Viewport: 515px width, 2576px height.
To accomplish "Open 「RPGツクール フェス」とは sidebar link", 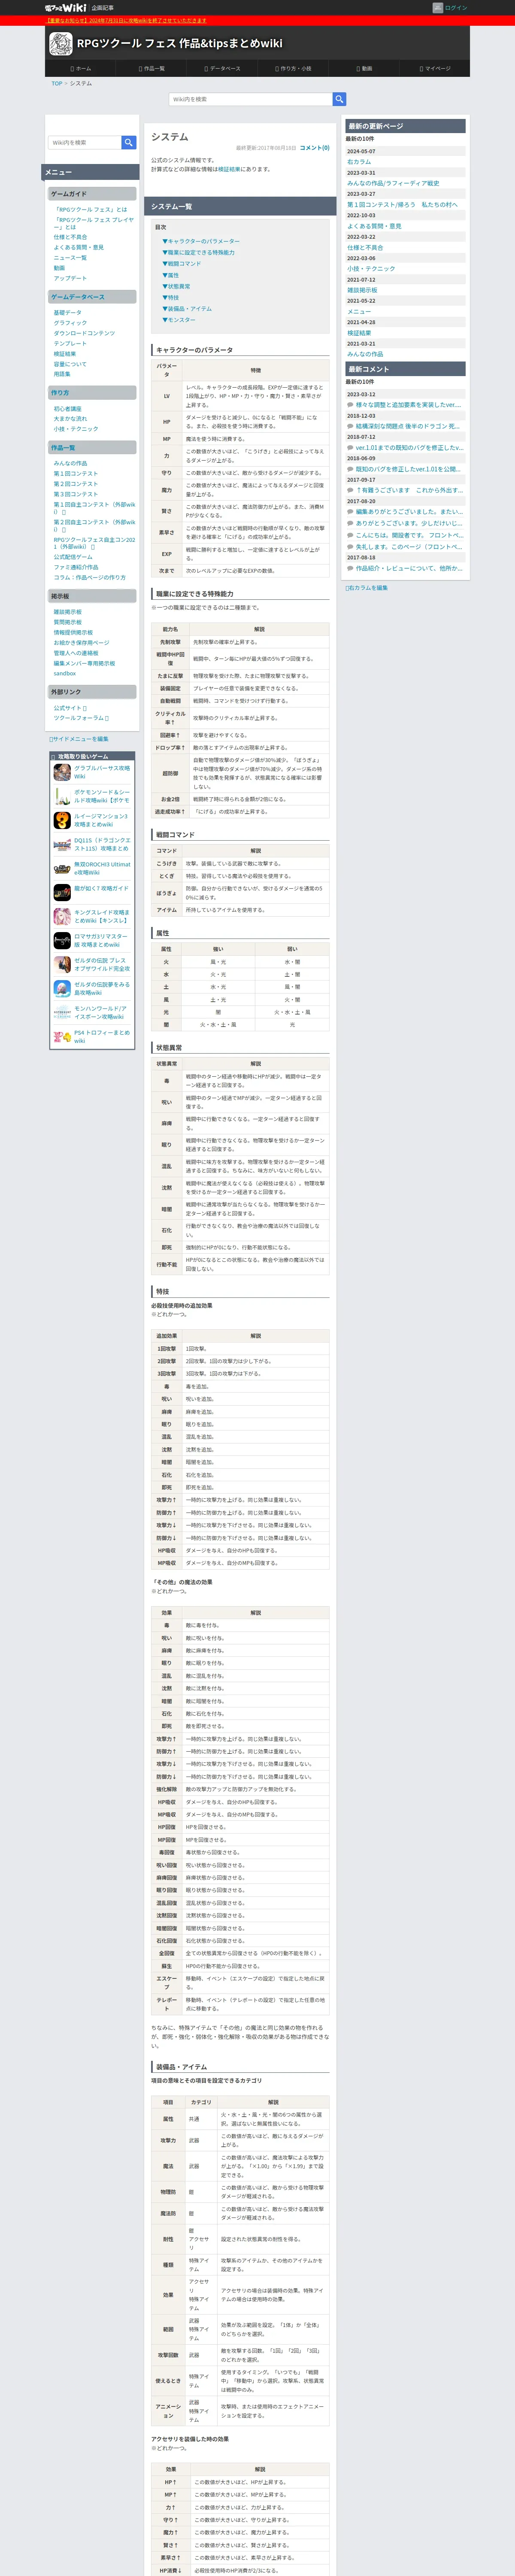I will [91, 210].
